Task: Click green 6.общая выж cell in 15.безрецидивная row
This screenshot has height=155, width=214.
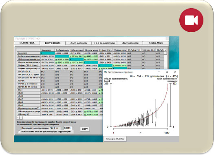Action: coord(62,59)
